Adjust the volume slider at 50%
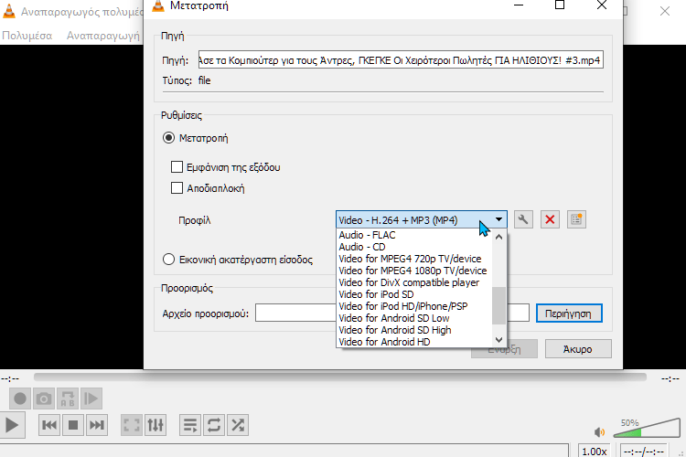Screen dimensions: 686x457 click(647, 429)
